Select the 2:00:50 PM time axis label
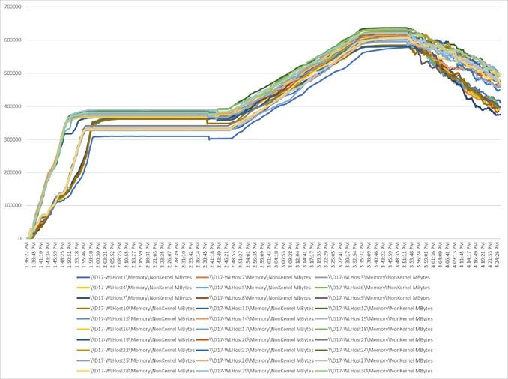This screenshot has width=508, height=379. tap(98, 254)
